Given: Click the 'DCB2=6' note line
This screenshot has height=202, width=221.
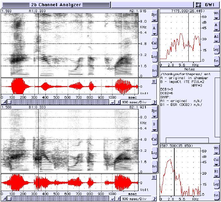Looking at the screenshot, I should coord(166,93).
